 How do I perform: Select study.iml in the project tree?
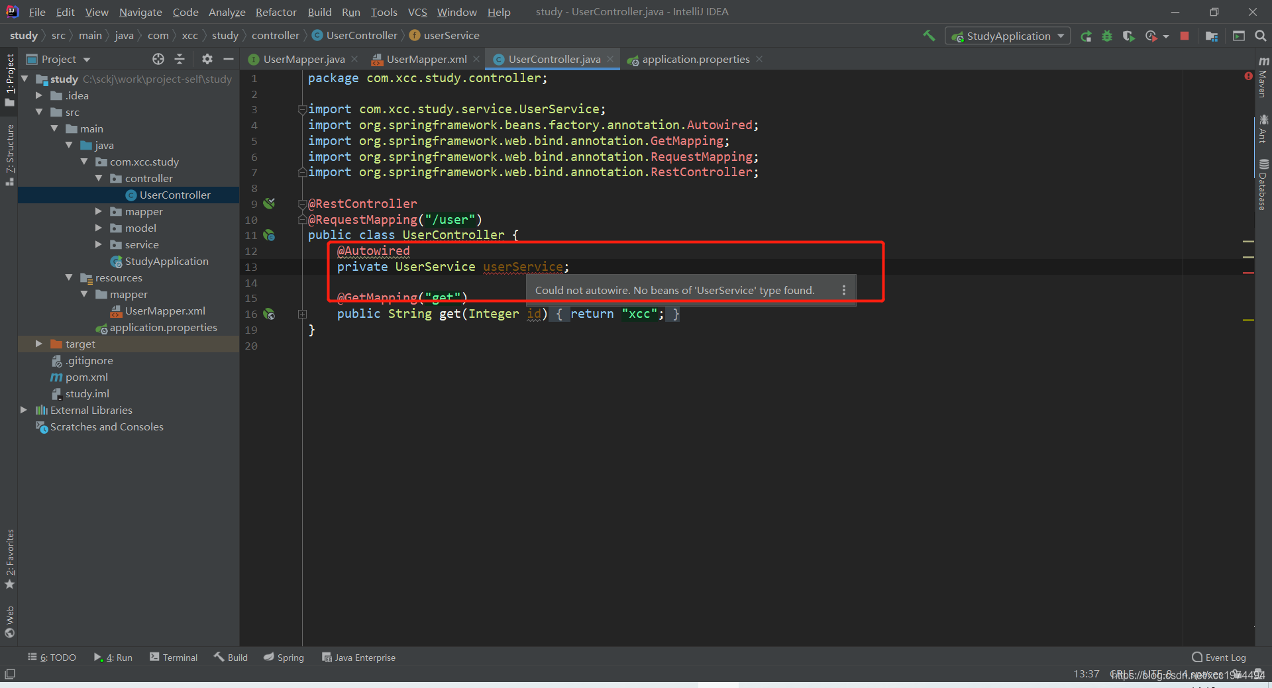click(x=87, y=393)
